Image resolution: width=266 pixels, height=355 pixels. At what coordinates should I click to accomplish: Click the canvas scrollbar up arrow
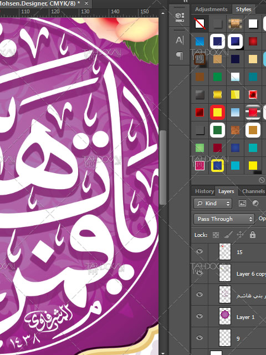coord(162,13)
